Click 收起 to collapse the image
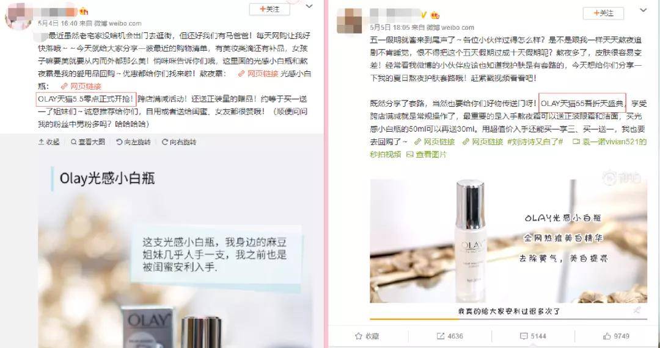Screen dimensions: 660x348 tap(49, 142)
